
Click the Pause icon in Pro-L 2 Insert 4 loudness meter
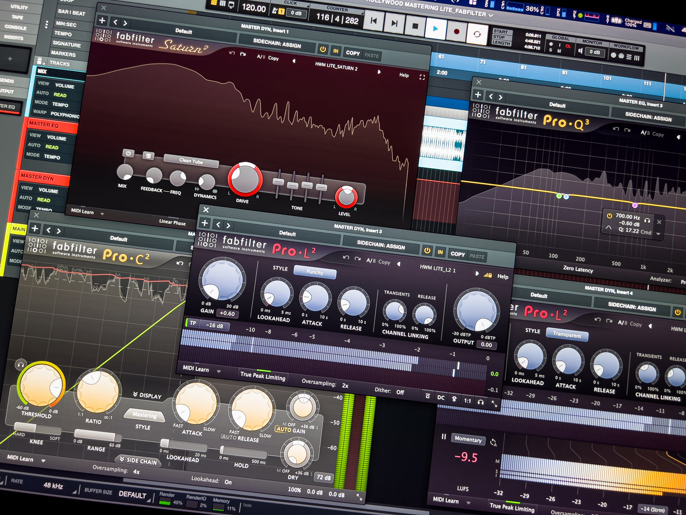[x=443, y=437]
